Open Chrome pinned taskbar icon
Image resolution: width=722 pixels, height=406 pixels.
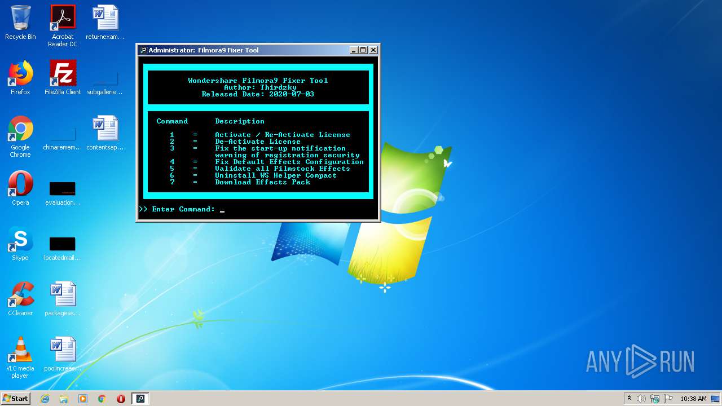(x=102, y=399)
